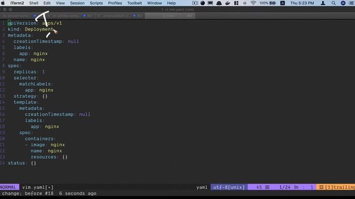Click 'containers:' on line 20

click(40, 139)
